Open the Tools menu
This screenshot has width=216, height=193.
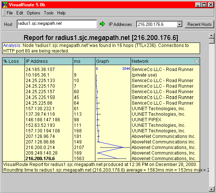[49, 13]
